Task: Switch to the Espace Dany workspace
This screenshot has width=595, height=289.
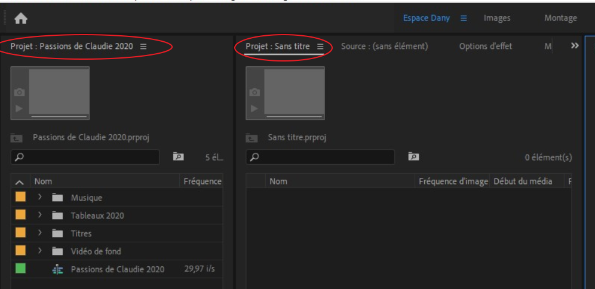Action: tap(426, 18)
